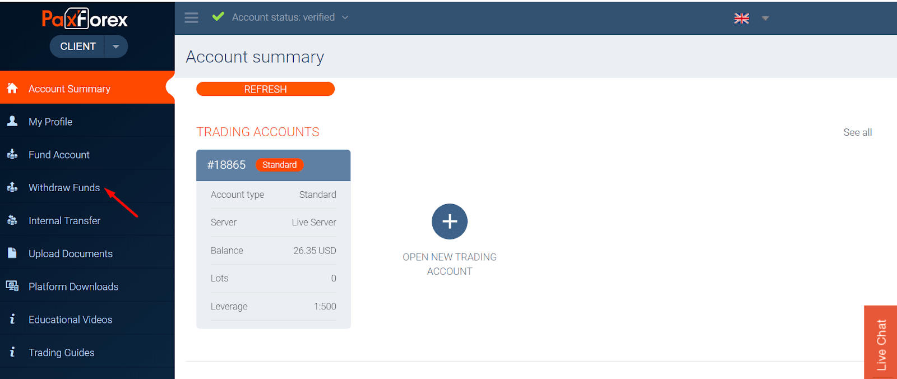Open Educational Videos

pos(87,320)
